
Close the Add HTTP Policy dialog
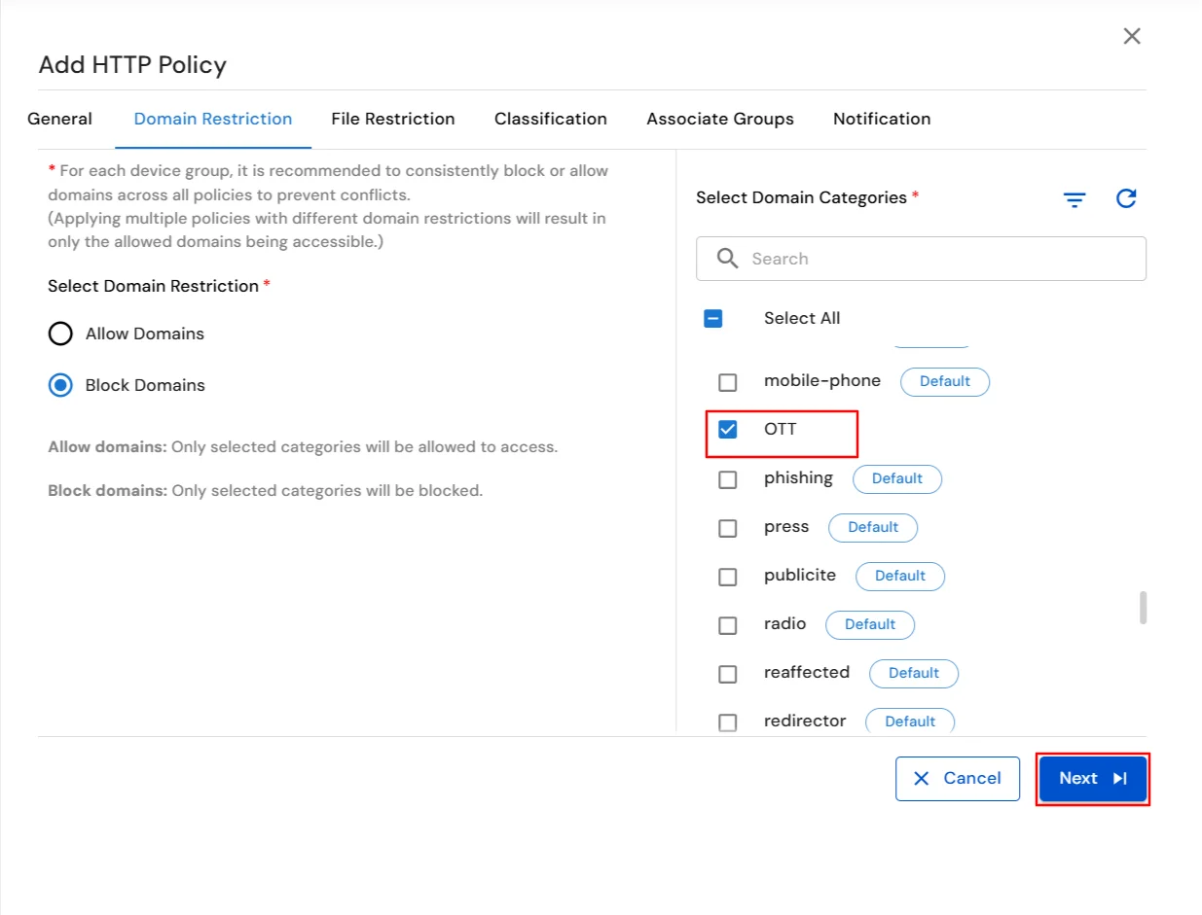[1132, 36]
